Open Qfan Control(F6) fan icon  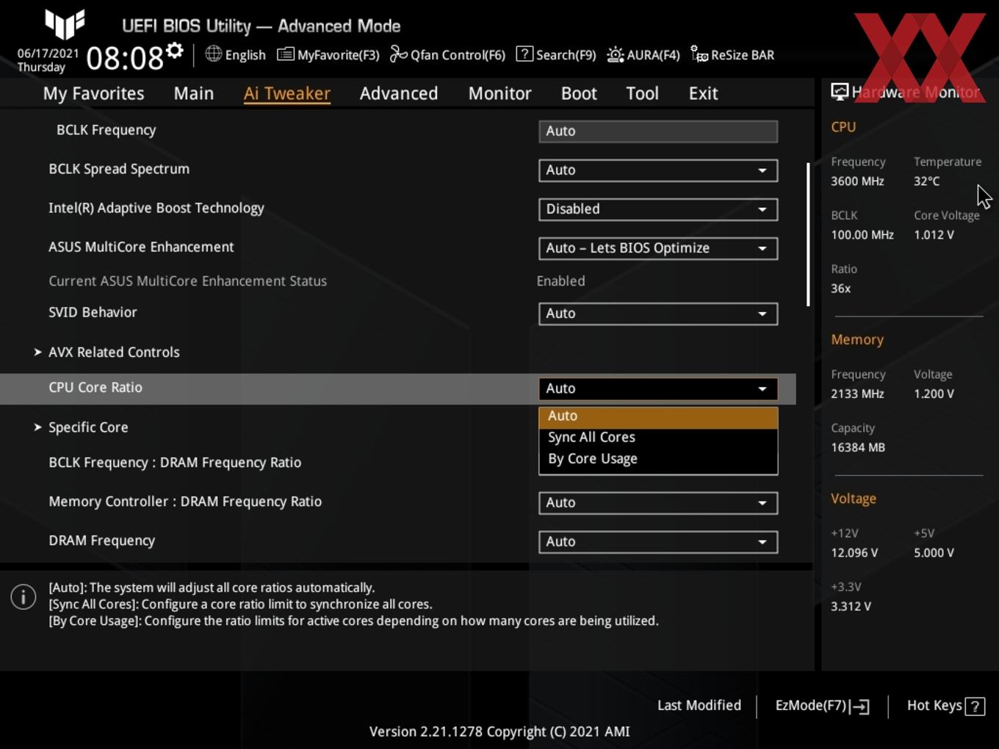tap(398, 54)
